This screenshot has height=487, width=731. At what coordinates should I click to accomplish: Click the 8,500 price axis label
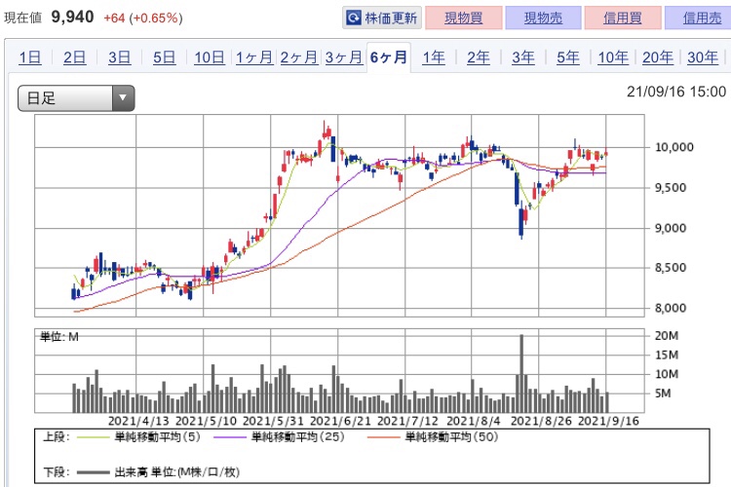point(671,268)
